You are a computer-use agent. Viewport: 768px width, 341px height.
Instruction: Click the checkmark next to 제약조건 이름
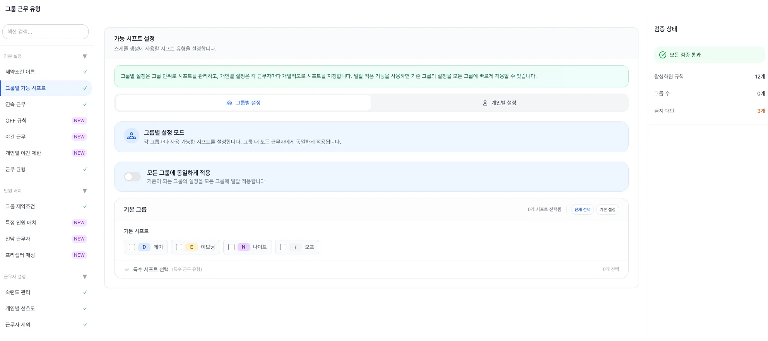[x=85, y=72]
